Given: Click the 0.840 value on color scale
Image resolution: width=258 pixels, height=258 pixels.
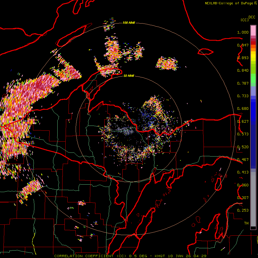Looking at the screenshot, I should pyautogui.click(x=243, y=71).
